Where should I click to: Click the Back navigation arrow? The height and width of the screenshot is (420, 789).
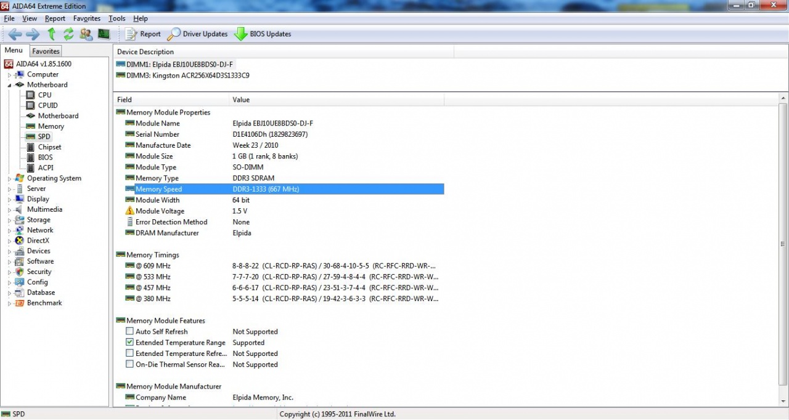point(15,34)
